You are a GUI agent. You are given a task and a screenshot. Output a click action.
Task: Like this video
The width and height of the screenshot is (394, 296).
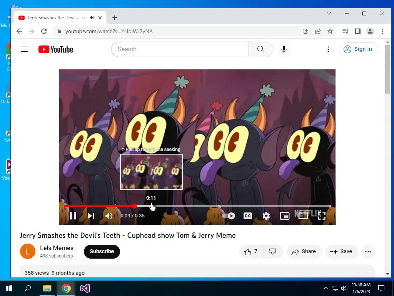pos(251,251)
